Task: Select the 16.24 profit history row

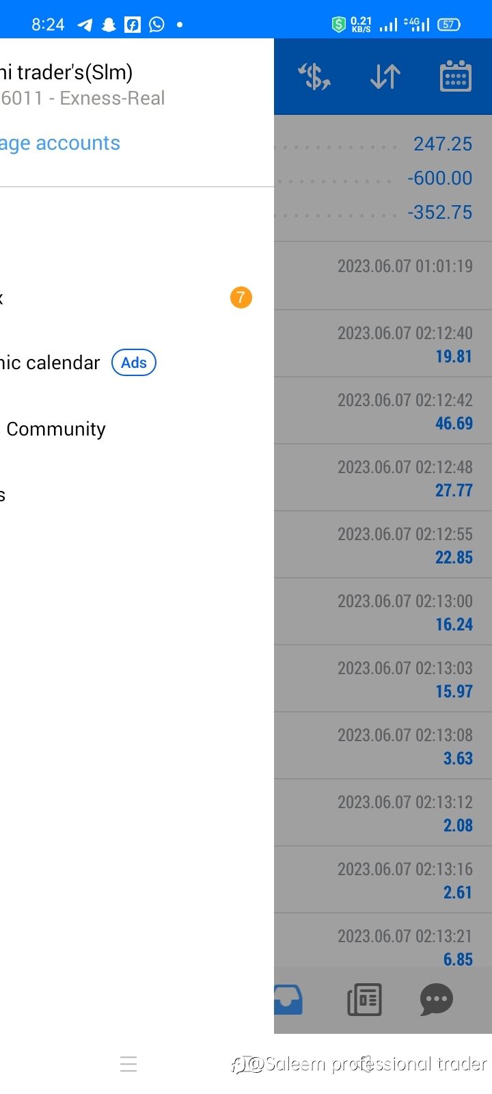Action: pos(383,612)
